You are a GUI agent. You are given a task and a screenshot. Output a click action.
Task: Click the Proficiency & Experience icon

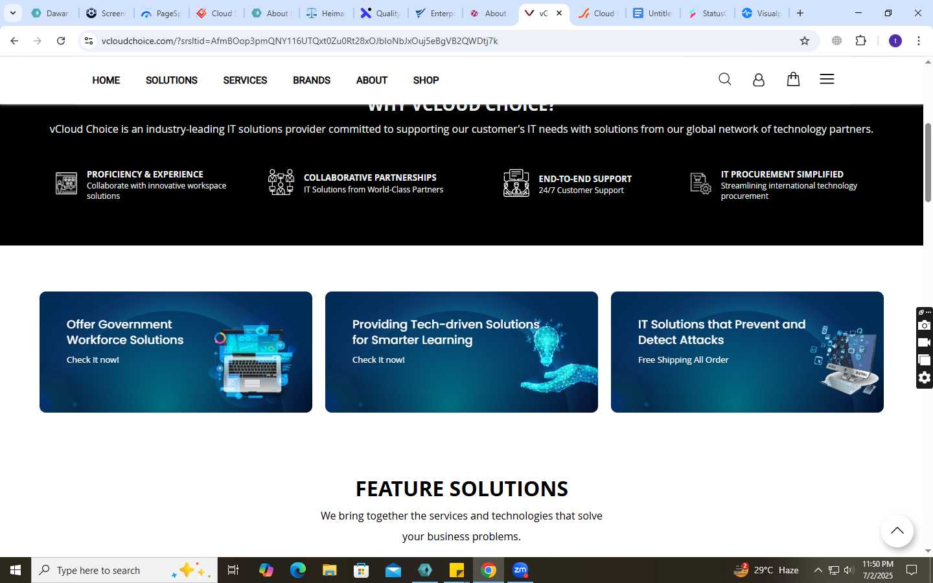[x=66, y=183]
